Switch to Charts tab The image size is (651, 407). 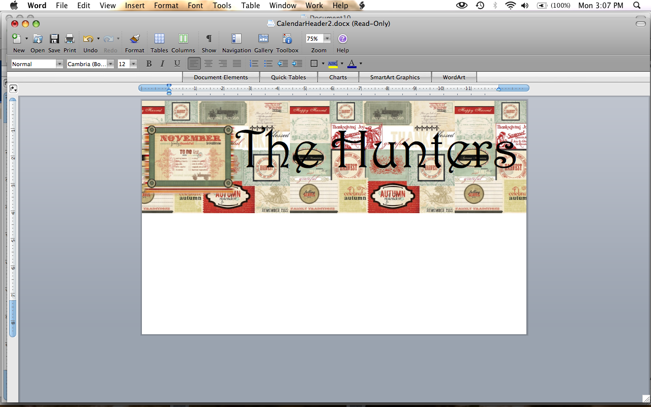tap(338, 77)
